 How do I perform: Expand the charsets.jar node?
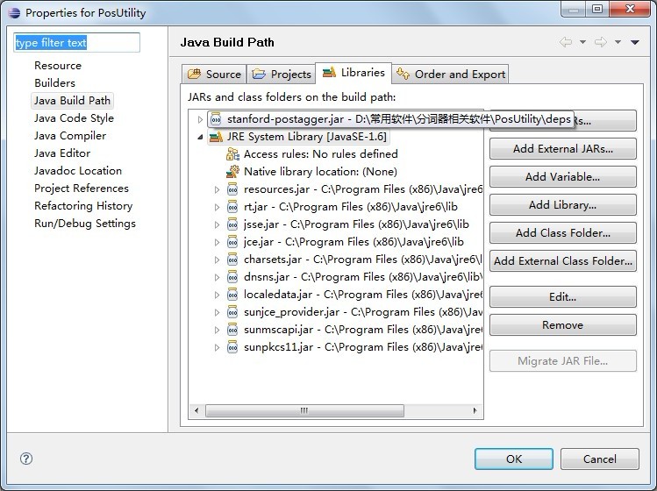[217, 260]
